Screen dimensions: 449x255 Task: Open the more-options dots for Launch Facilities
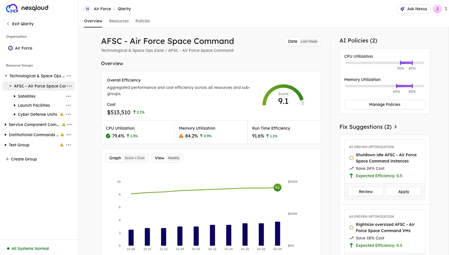pyautogui.click(x=69, y=105)
